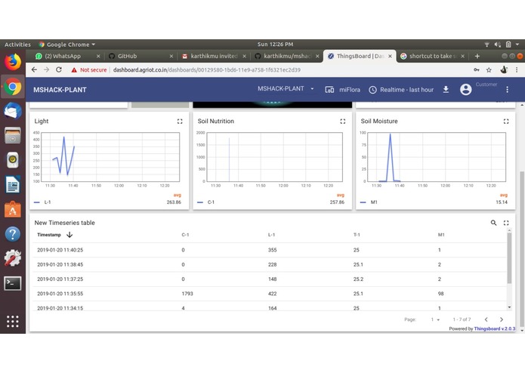
Task: Go to previous table page
Action: click(x=486, y=319)
